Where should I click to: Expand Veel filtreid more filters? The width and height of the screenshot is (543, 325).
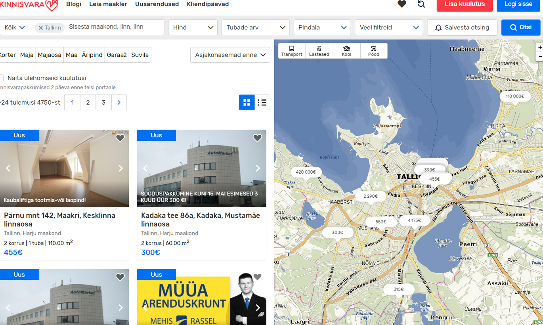389,27
